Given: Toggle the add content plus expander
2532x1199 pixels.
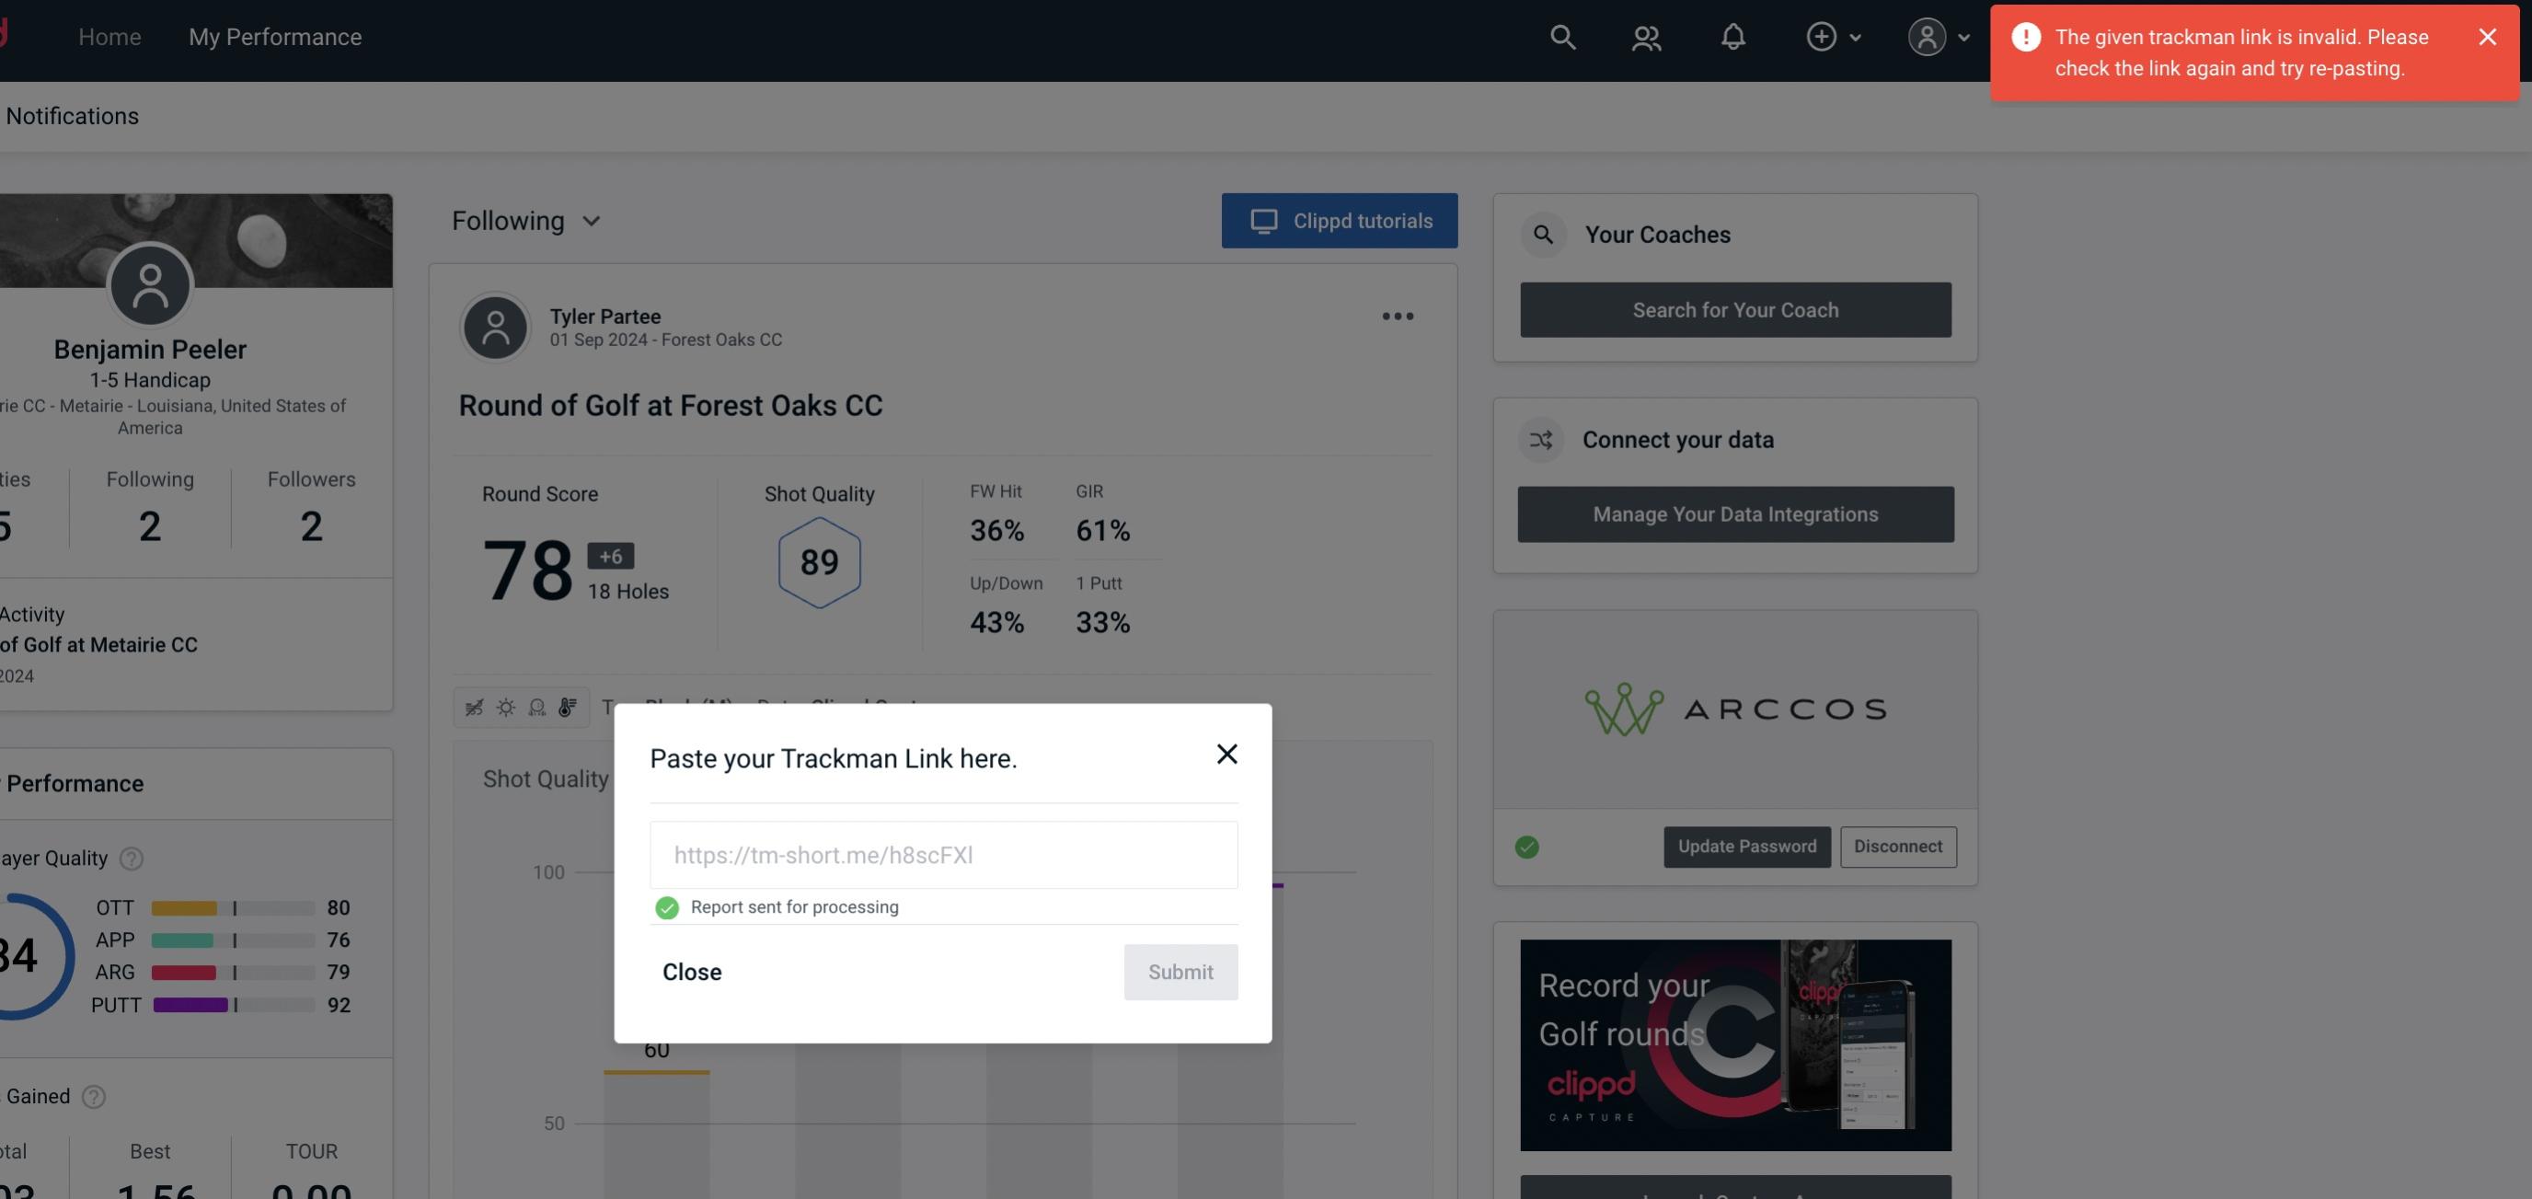Looking at the screenshot, I should tap(1836, 36).
